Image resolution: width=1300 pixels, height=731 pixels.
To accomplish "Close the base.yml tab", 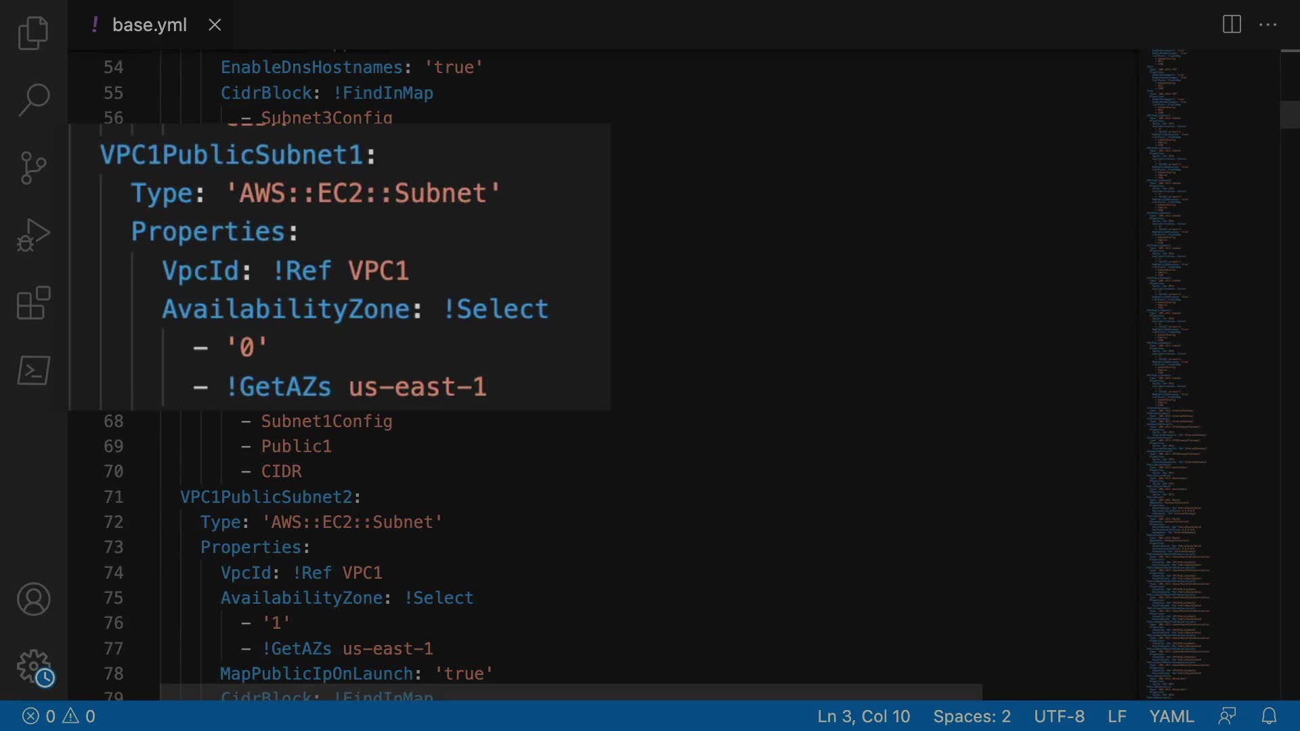I will (x=215, y=25).
